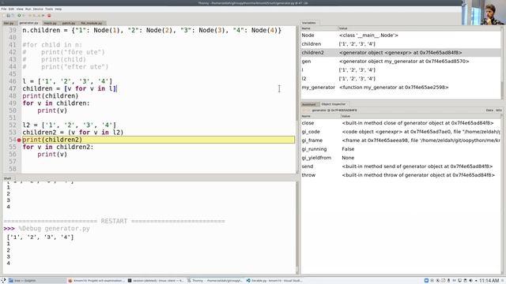Click the Attrs link in Object inspector
506x284 pixels.
499,110
